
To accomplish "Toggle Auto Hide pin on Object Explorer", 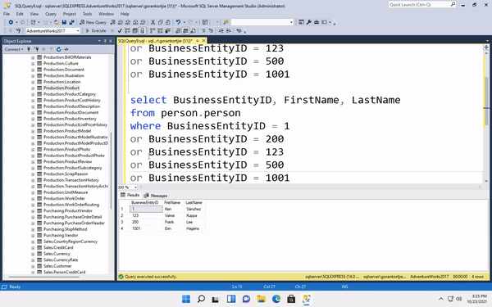I will point(105,41).
